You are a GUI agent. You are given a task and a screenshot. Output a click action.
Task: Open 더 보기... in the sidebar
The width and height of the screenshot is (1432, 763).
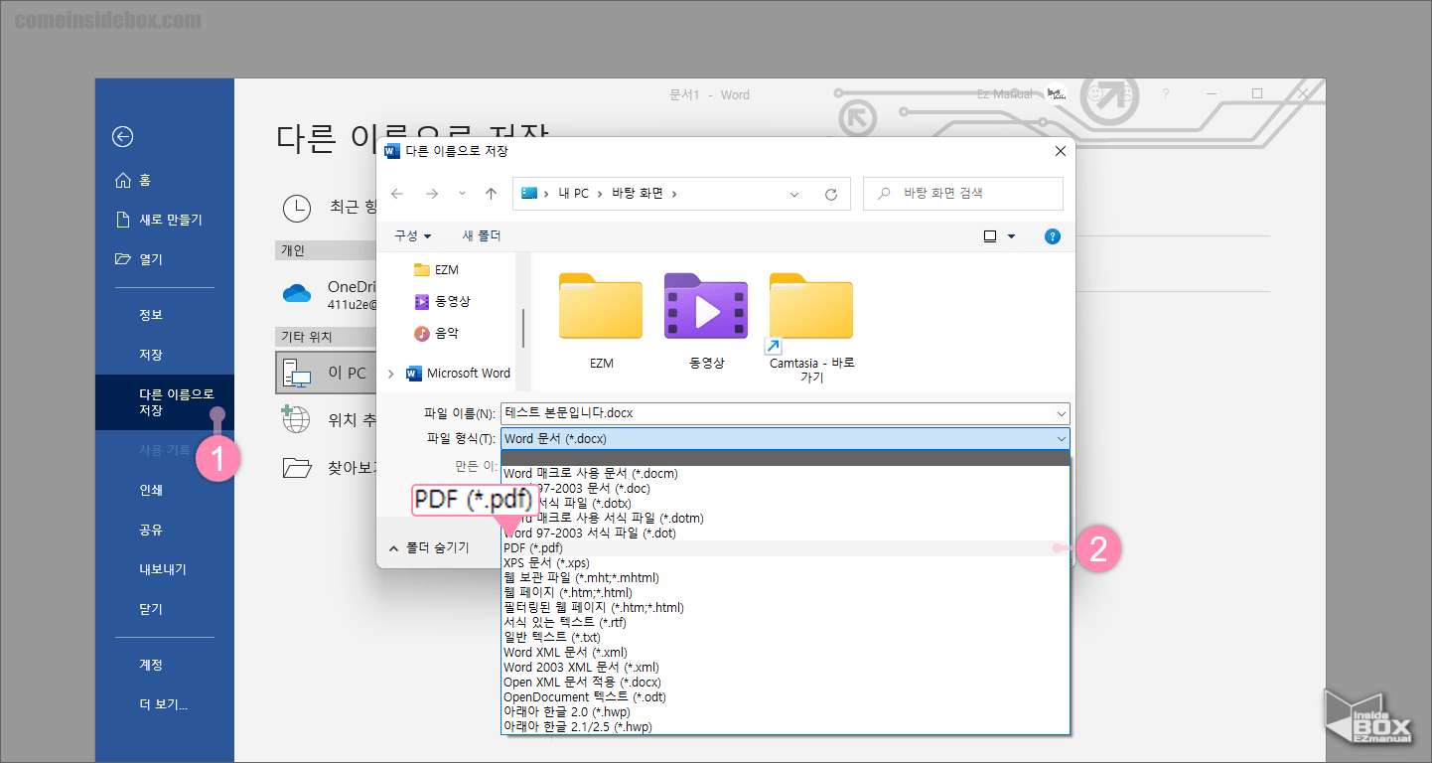coord(164,704)
